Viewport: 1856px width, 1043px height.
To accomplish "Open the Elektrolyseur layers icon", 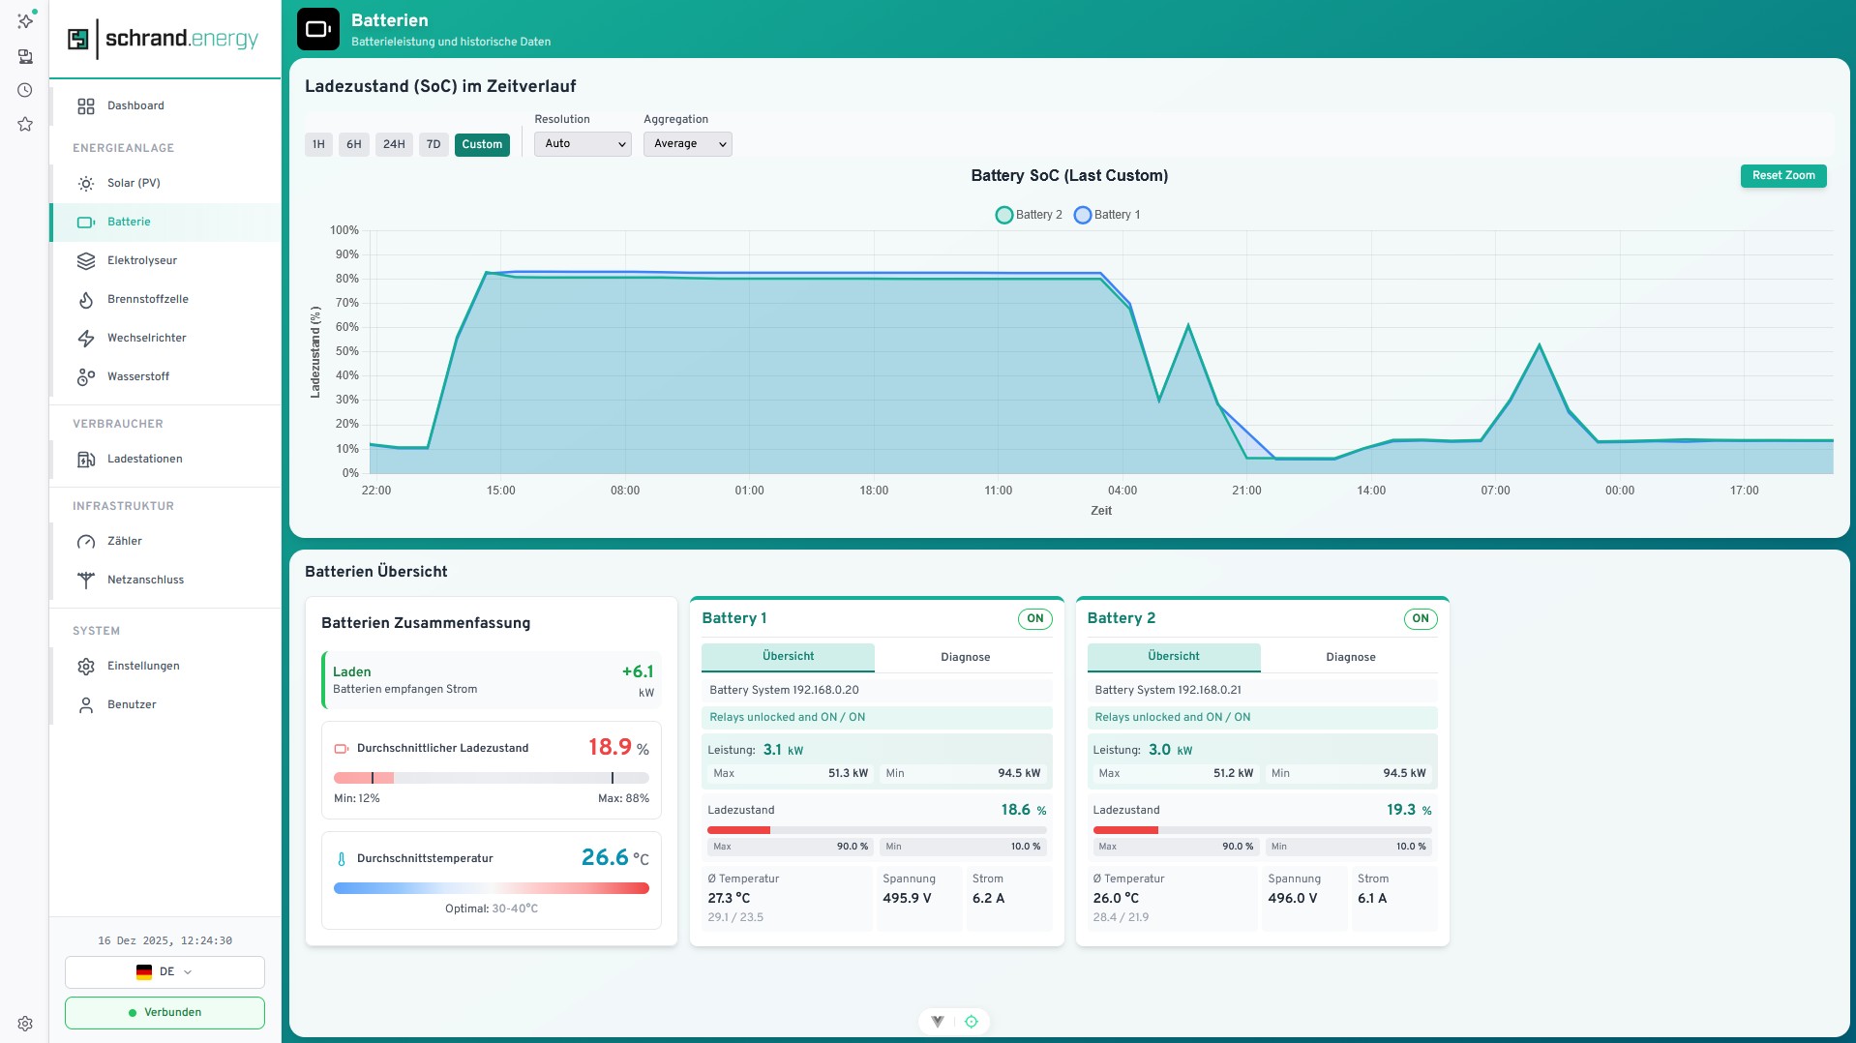I will (x=86, y=260).
